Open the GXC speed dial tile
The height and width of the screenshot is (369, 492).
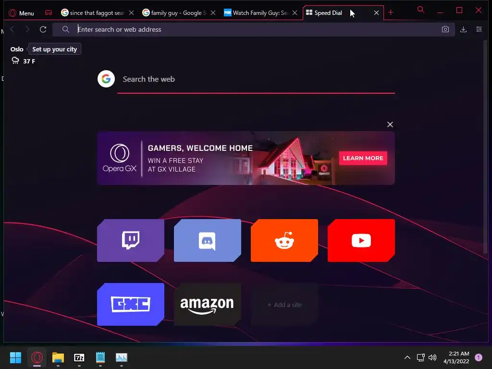click(131, 304)
